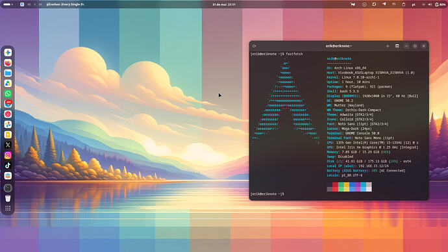Open the battery 80% system menu
This screenshot has height=252, width=448.
440,5
